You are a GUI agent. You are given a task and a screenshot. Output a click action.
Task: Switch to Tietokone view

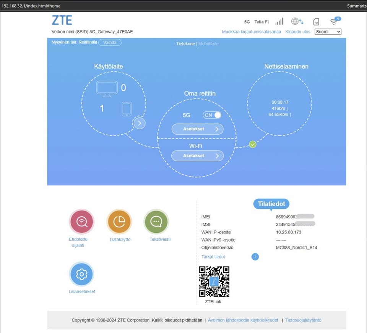click(x=185, y=43)
